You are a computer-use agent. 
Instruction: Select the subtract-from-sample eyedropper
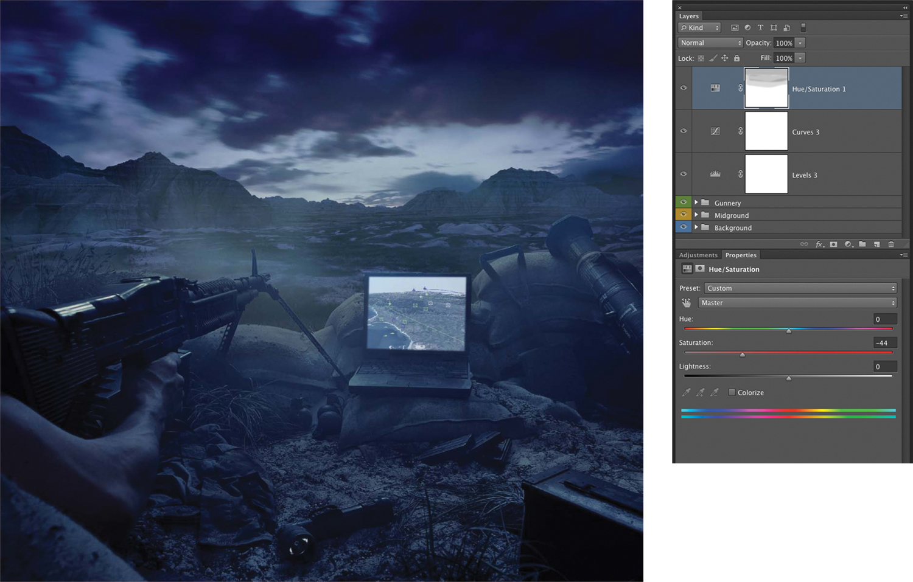tap(715, 393)
